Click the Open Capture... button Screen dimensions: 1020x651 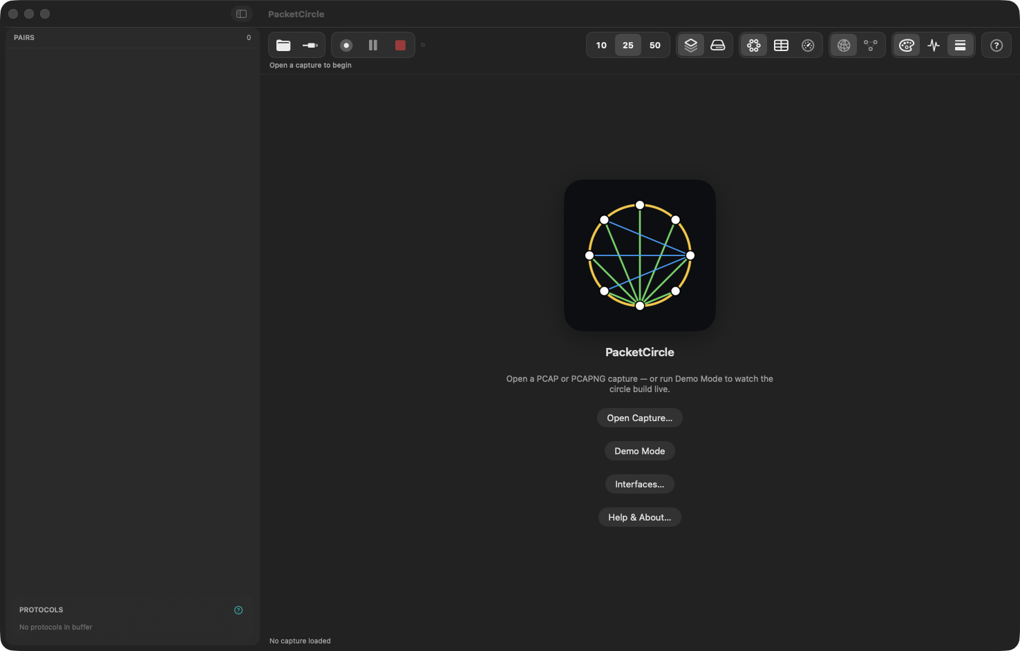pos(640,418)
